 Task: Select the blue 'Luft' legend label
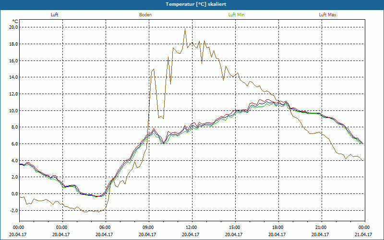[x=54, y=15]
